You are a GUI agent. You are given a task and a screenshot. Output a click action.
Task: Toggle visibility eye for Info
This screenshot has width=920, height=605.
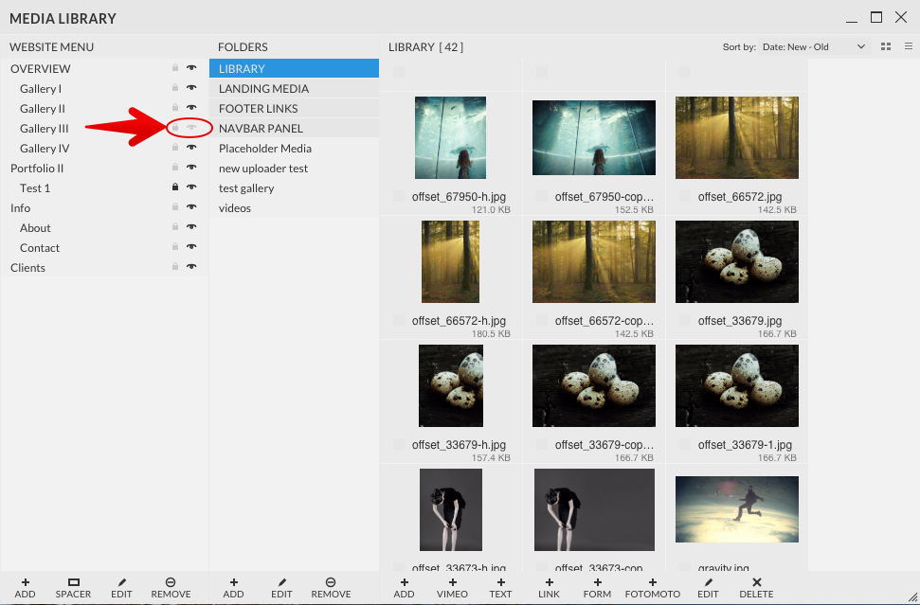(191, 207)
